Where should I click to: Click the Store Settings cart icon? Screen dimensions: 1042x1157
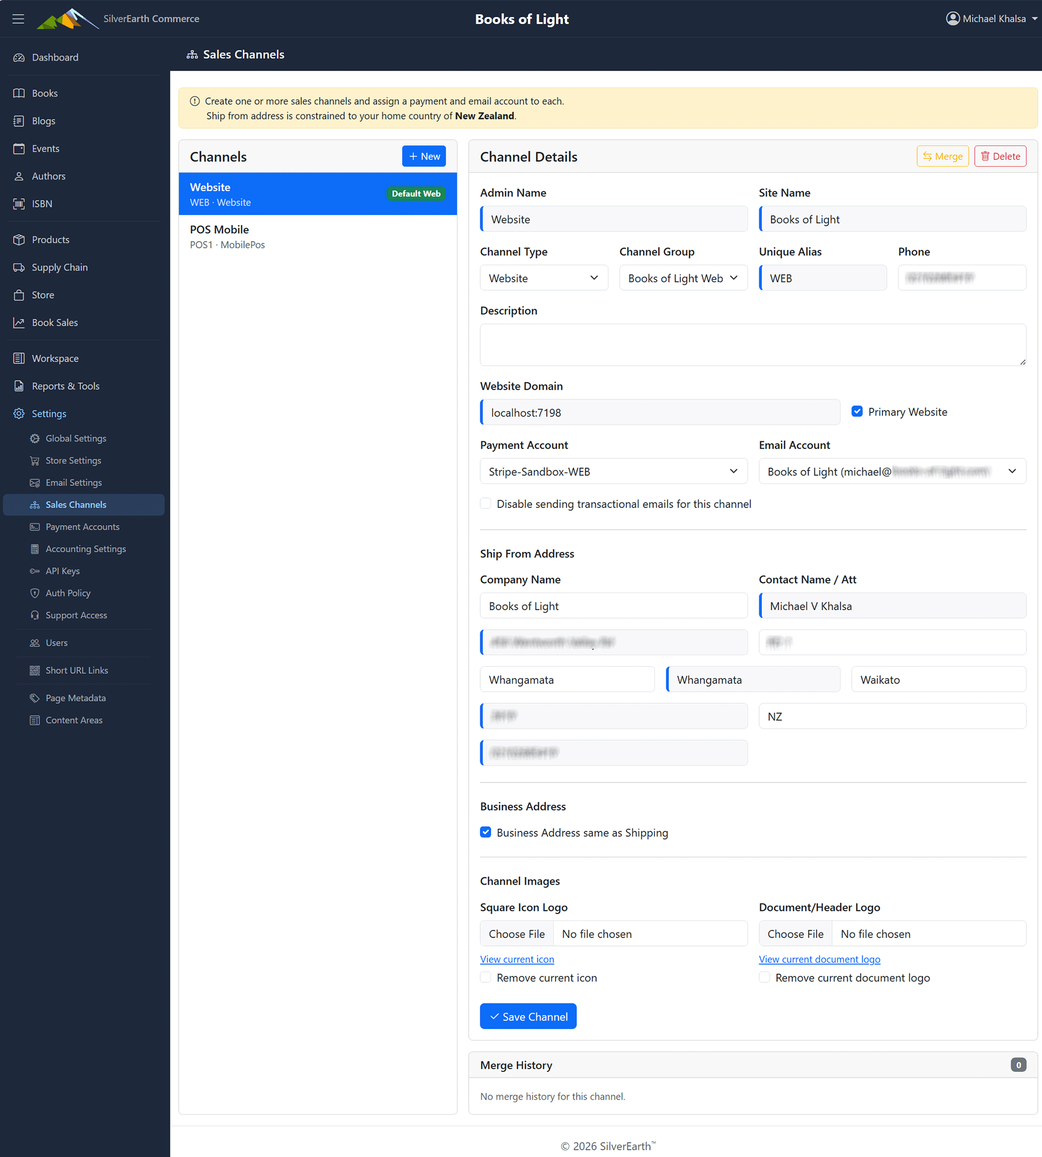click(x=35, y=460)
